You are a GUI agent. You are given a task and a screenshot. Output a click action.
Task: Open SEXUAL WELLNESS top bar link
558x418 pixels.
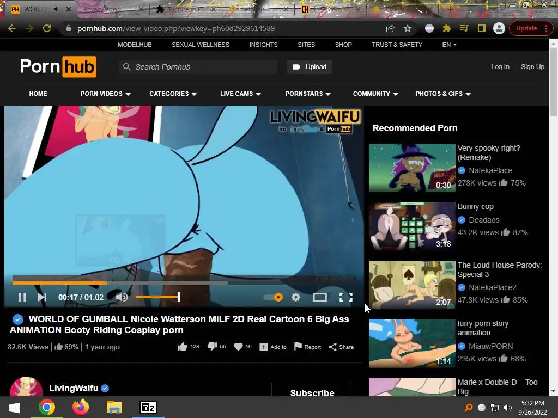coord(201,45)
